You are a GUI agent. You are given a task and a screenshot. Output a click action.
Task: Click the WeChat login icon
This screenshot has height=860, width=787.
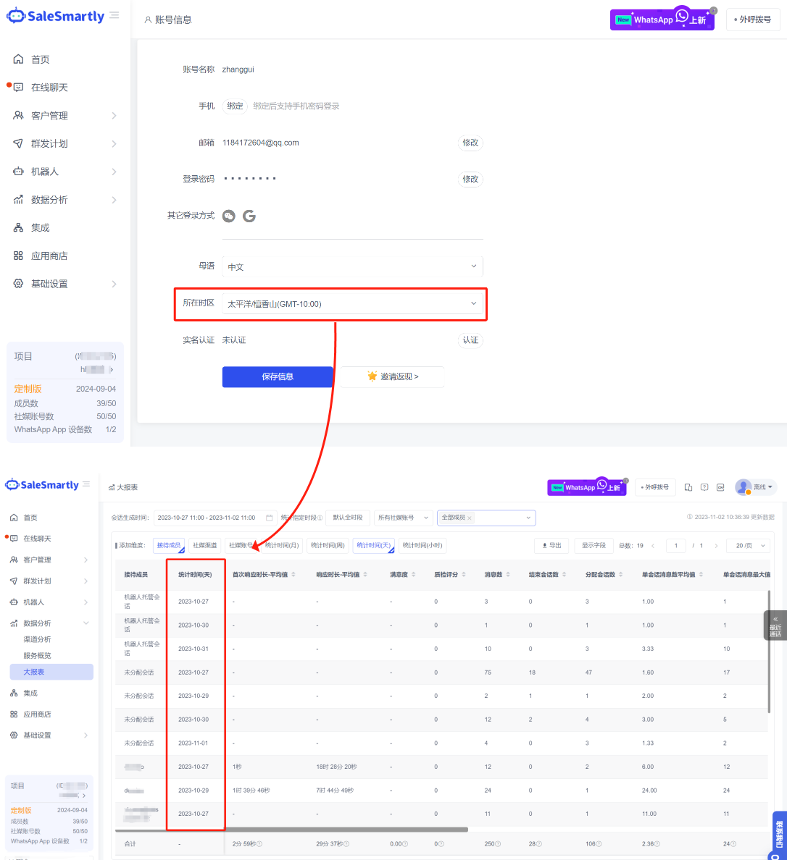pyautogui.click(x=229, y=216)
